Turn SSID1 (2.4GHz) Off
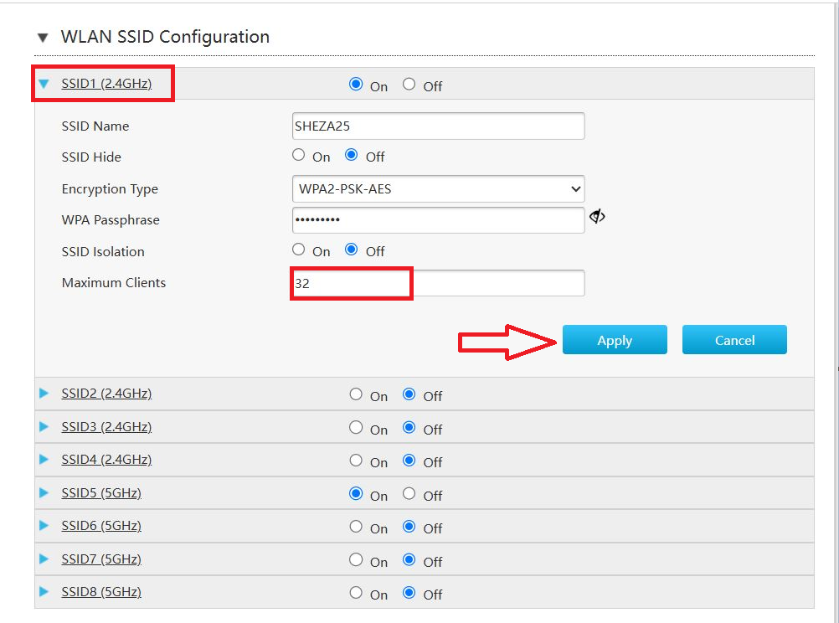The height and width of the screenshot is (623, 839). tap(409, 84)
